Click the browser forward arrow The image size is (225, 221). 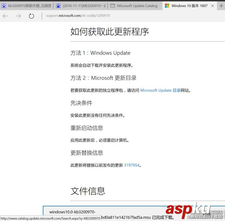(x=18, y=16)
